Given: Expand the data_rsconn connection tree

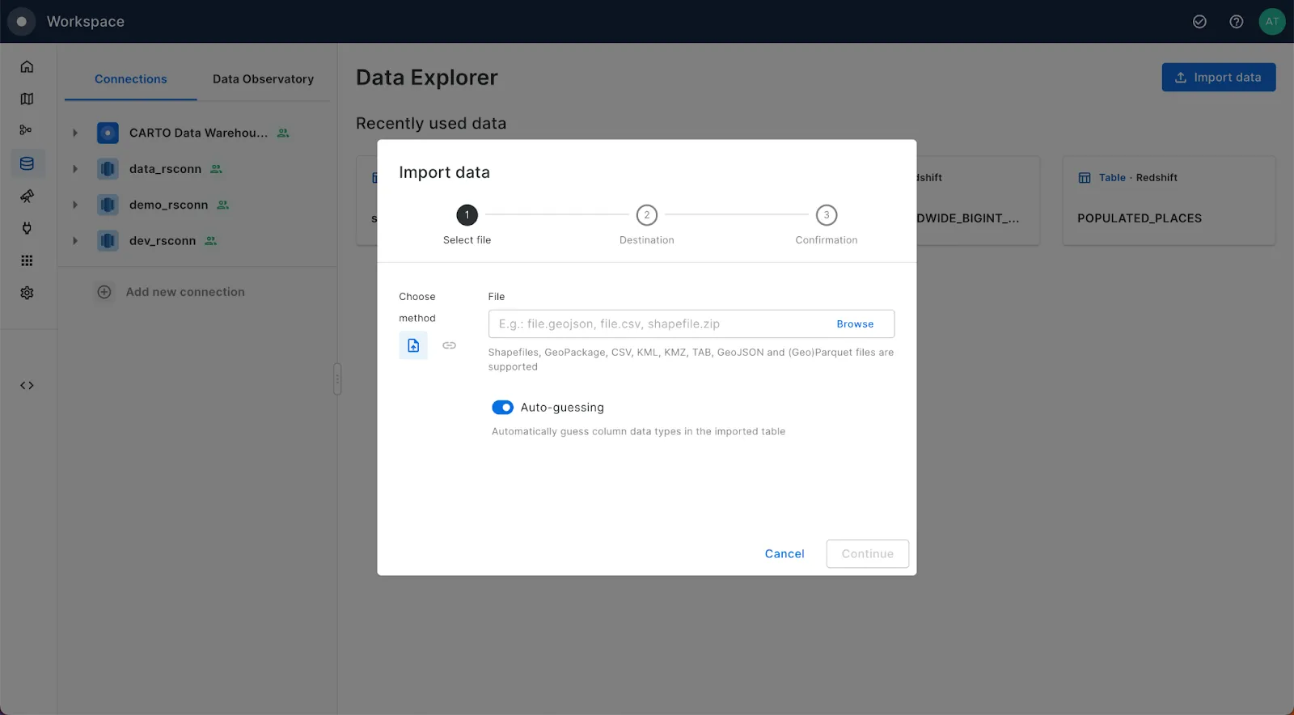Looking at the screenshot, I should [x=75, y=169].
